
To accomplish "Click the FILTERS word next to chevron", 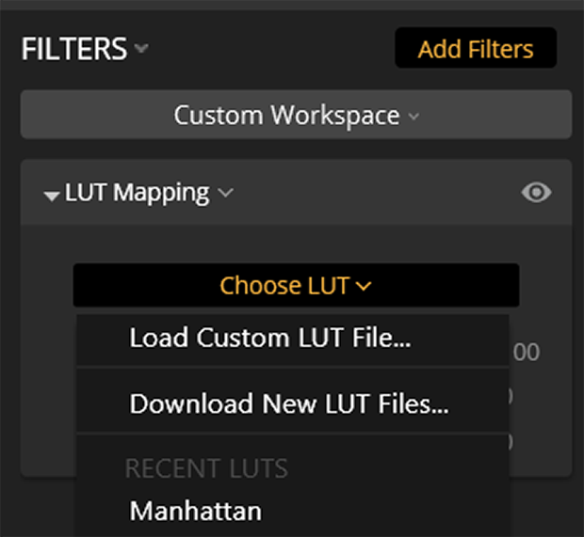I will pyautogui.click(x=74, y=48).
